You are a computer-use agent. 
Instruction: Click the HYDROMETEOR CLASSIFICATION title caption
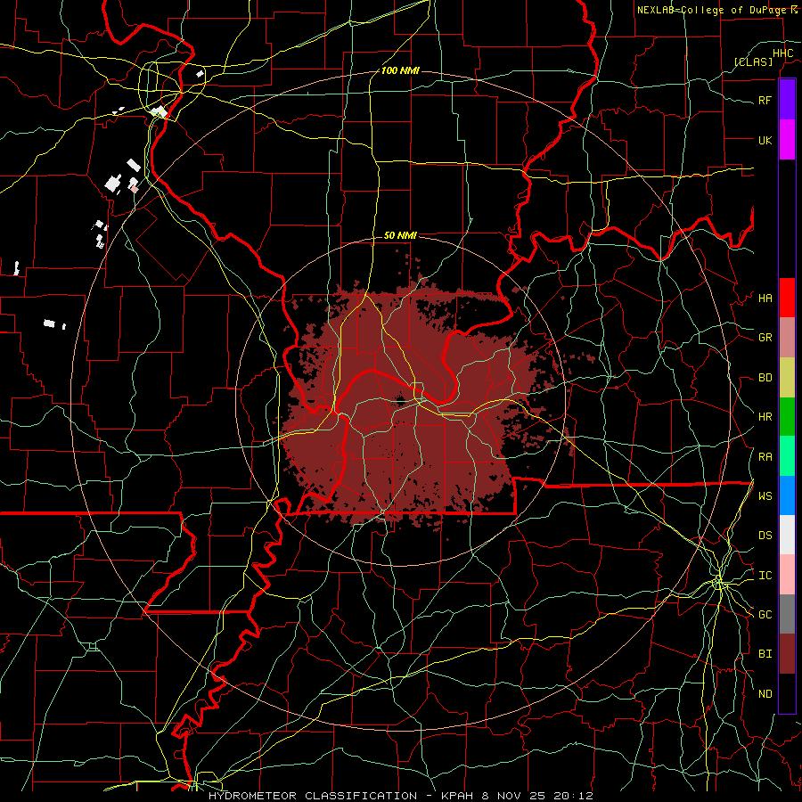tap(313, 796)
